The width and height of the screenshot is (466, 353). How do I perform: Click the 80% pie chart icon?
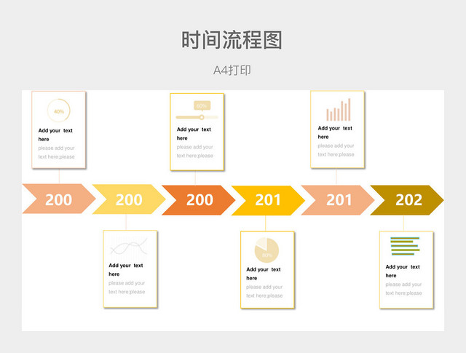pos(266,250)
